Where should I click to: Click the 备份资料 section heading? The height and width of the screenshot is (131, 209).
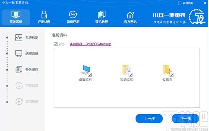[60, 35]
